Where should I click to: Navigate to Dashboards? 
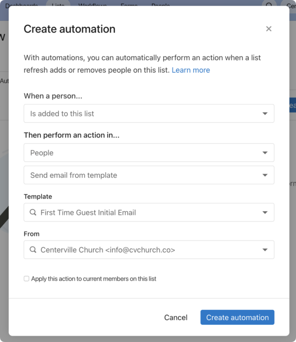21,6
